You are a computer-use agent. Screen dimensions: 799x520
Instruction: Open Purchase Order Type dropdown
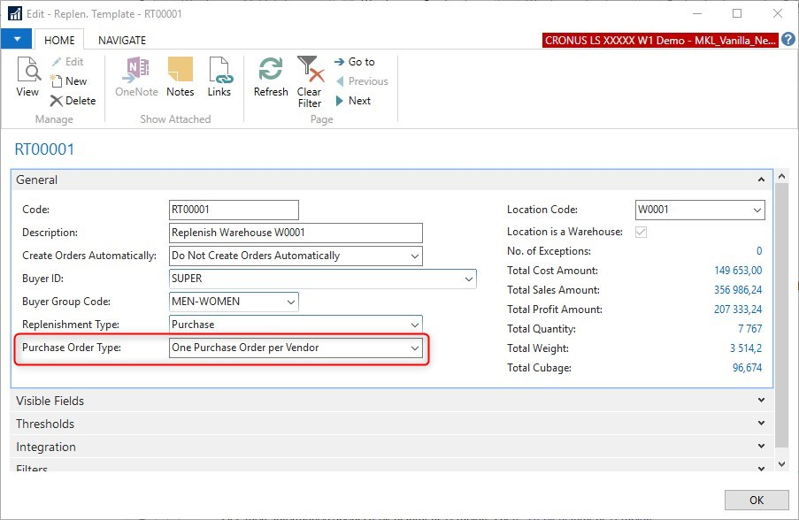(x=414, y=348)
